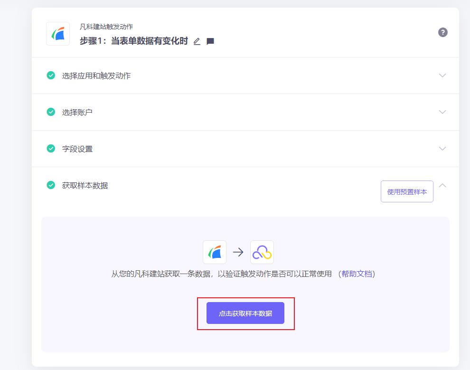Expand the 选择应用和触发动作 section chevron
This screenshot has height=370, width=470.
point(442,75)
